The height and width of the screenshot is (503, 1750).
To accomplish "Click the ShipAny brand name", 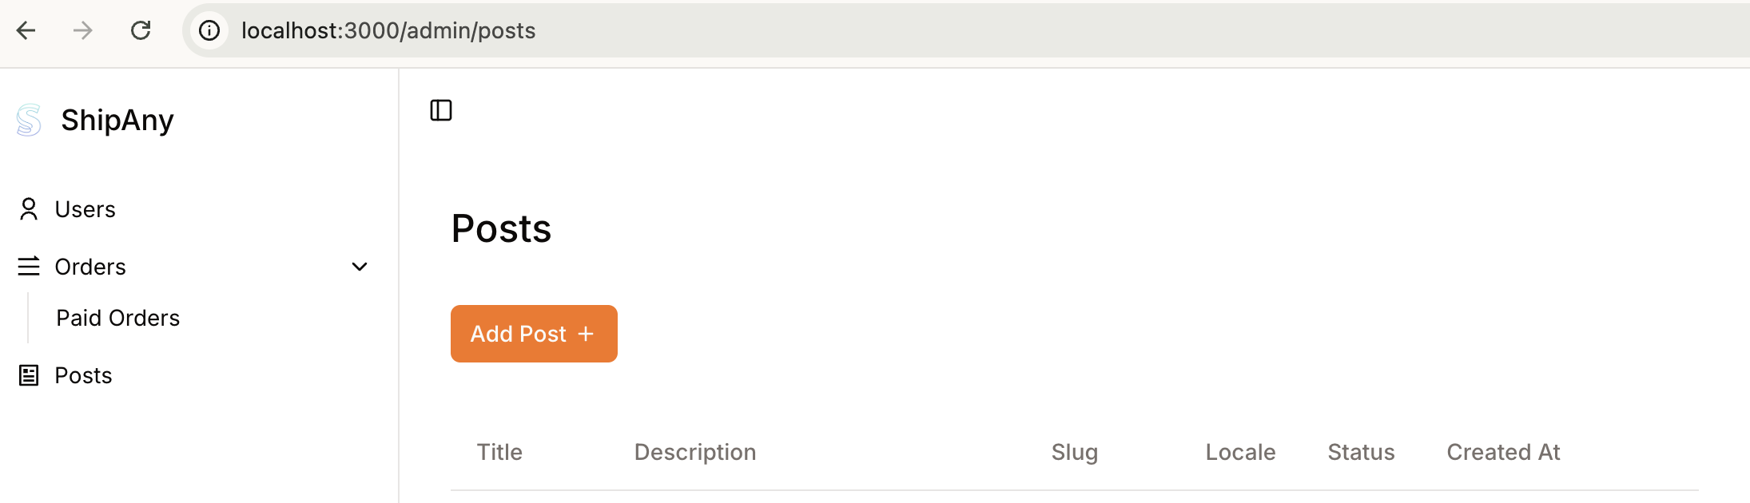I will pyautogui.click(x=117, y=121).
